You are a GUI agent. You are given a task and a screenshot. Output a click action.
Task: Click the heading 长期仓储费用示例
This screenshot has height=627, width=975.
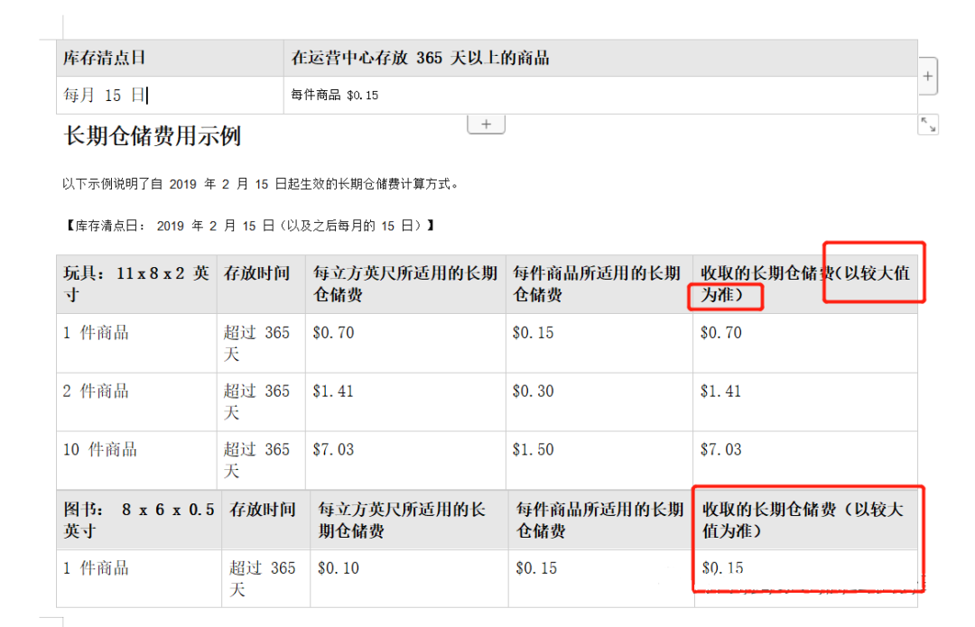pyautogui.click(x=153, y=135)
